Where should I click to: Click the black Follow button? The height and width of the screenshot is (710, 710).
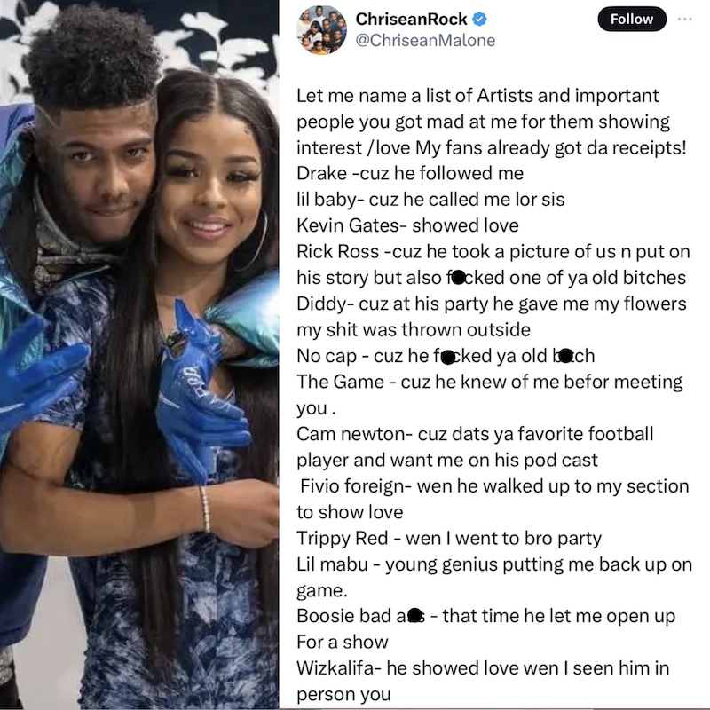(x=632, y=19)
